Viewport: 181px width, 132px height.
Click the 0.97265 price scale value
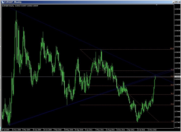pos(178,15)
